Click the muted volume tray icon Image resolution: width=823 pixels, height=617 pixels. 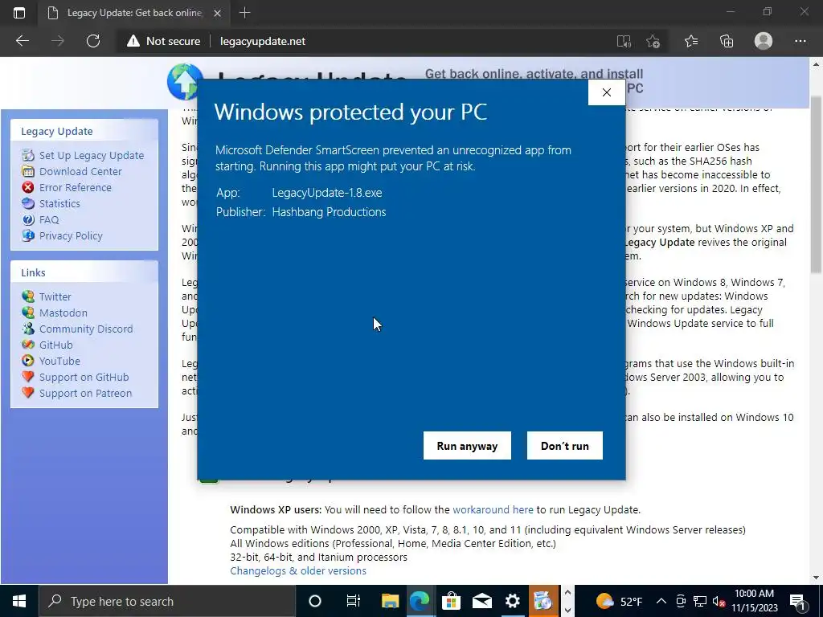pos(719,601)
